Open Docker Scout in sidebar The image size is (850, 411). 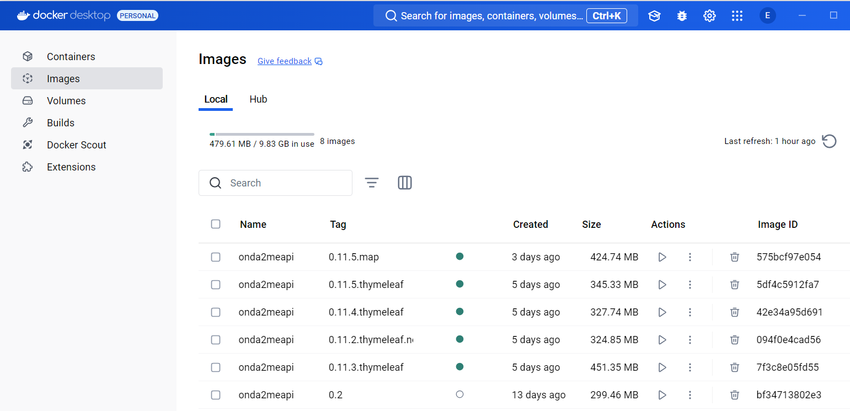tap(87, 145)
